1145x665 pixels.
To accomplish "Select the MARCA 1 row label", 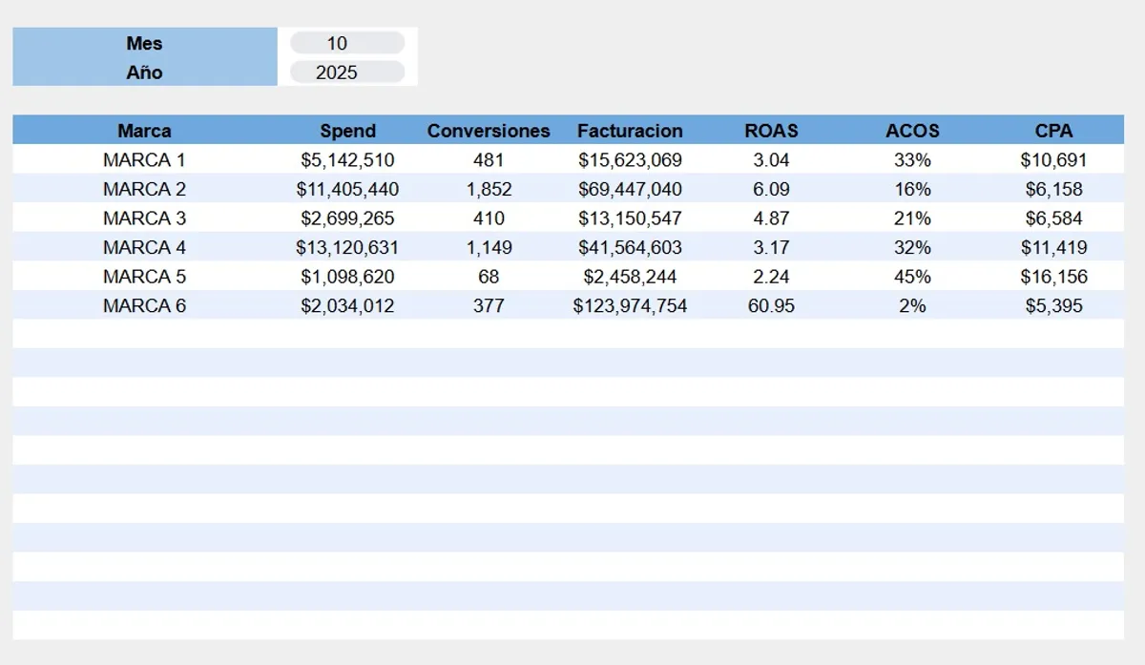I will pos(143,159).
